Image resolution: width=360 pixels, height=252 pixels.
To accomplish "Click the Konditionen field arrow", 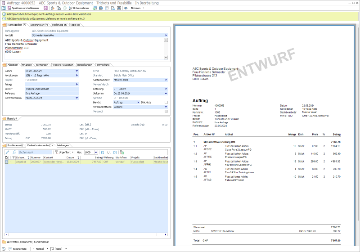I will 77,75.
